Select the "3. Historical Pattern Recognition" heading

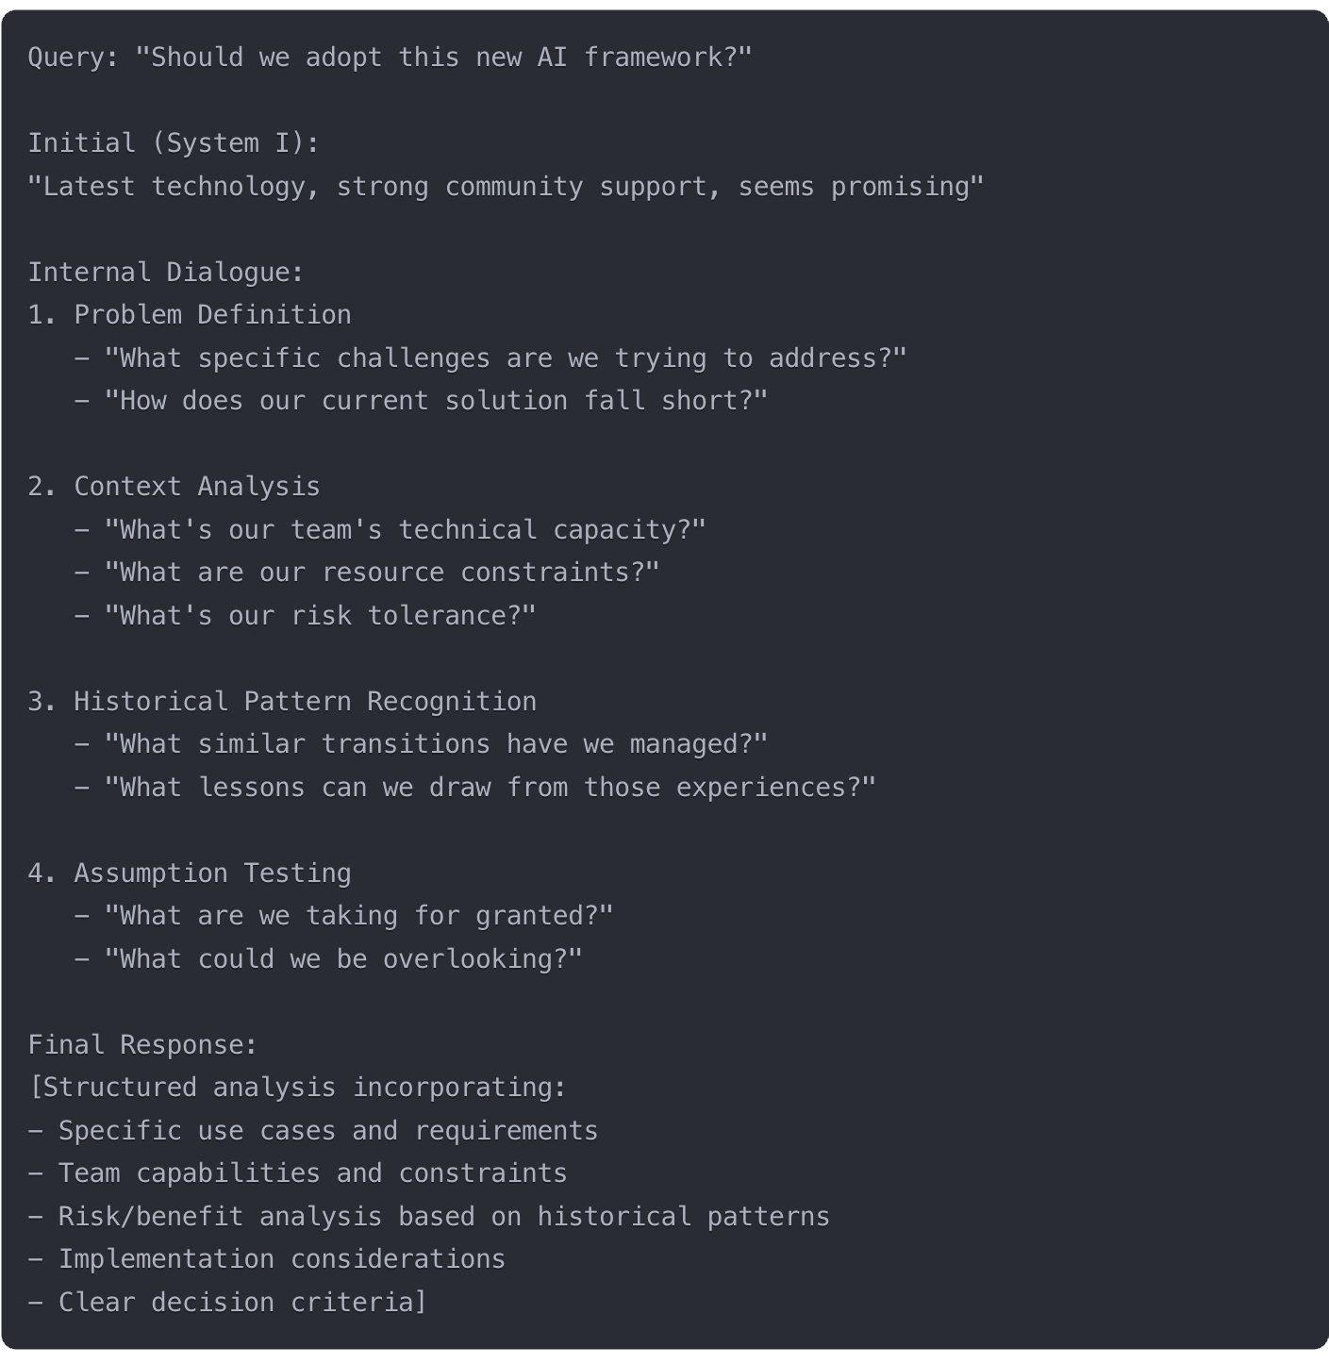(x=282, y=702)
